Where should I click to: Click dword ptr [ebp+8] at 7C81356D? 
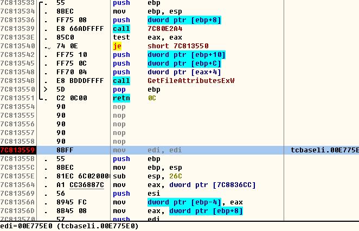click(x=206, y=211)
